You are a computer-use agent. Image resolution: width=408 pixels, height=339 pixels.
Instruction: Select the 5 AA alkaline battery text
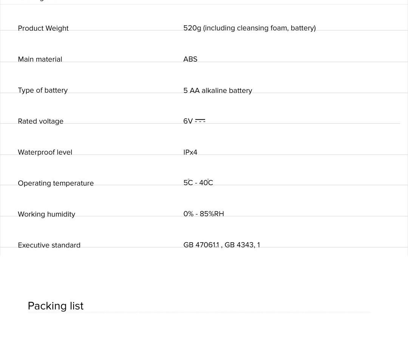[x=218, y=91]
